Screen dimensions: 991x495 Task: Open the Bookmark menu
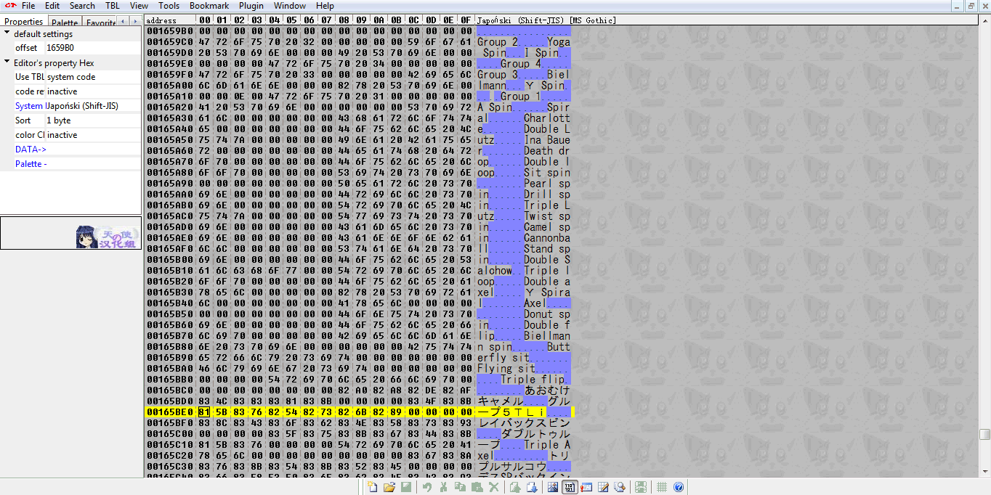point(209,5)
